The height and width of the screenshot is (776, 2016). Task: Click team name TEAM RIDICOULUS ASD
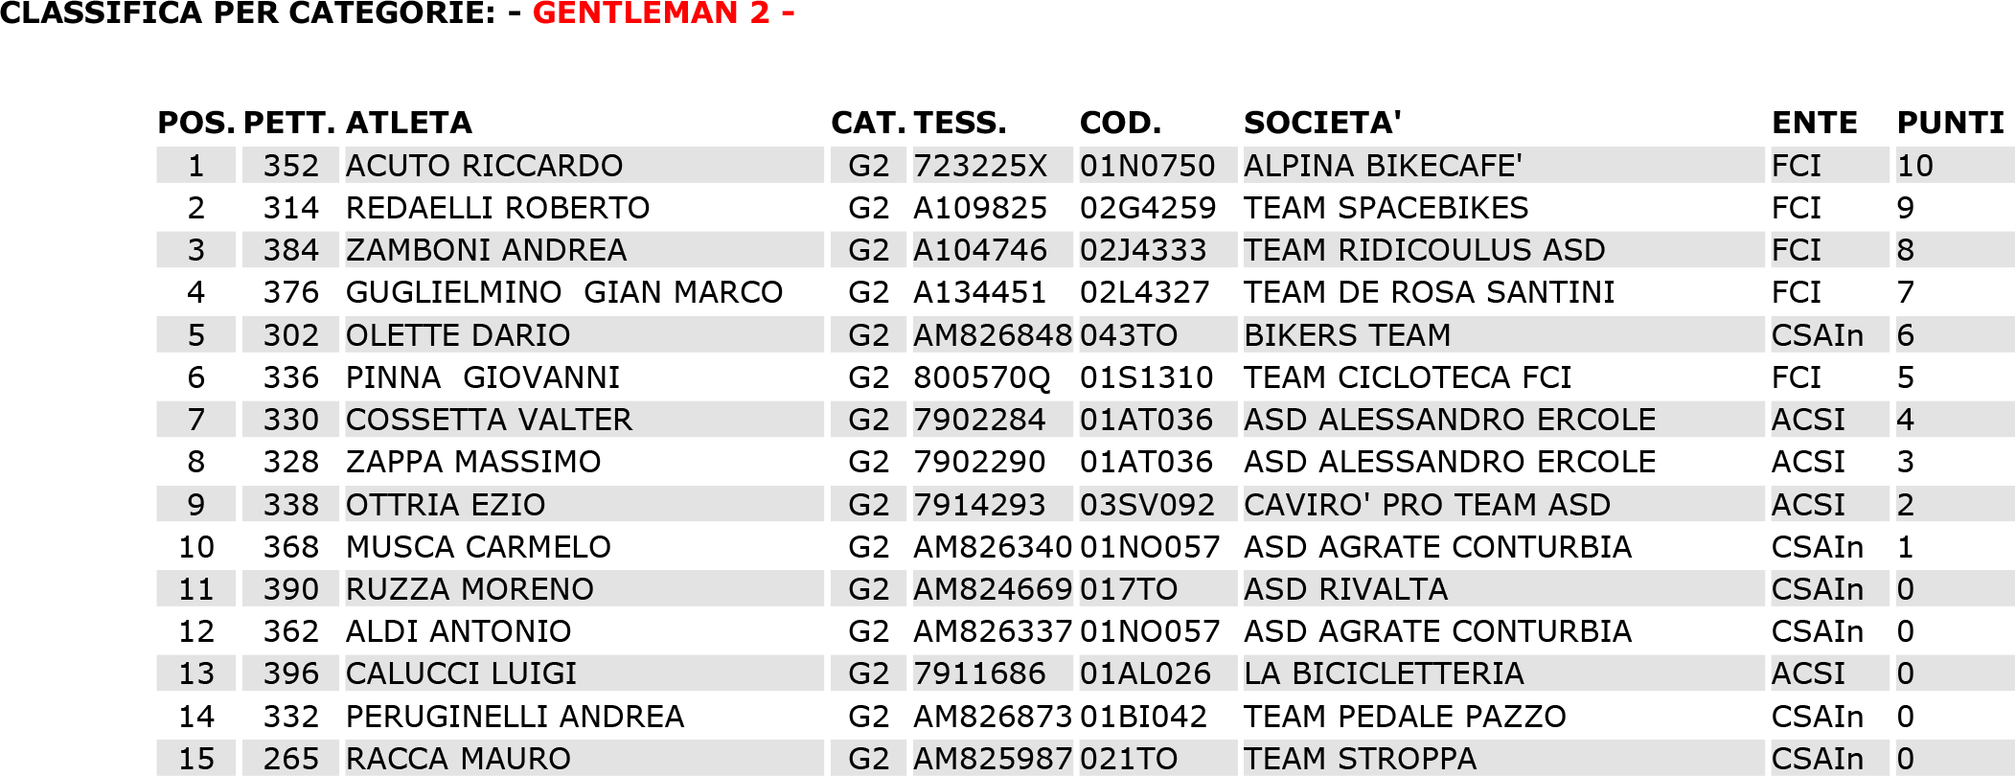pos(1424,250)
